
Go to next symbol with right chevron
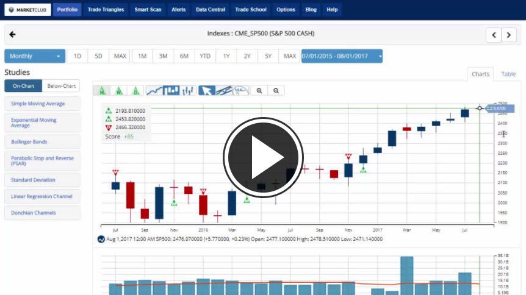point(509,35)
